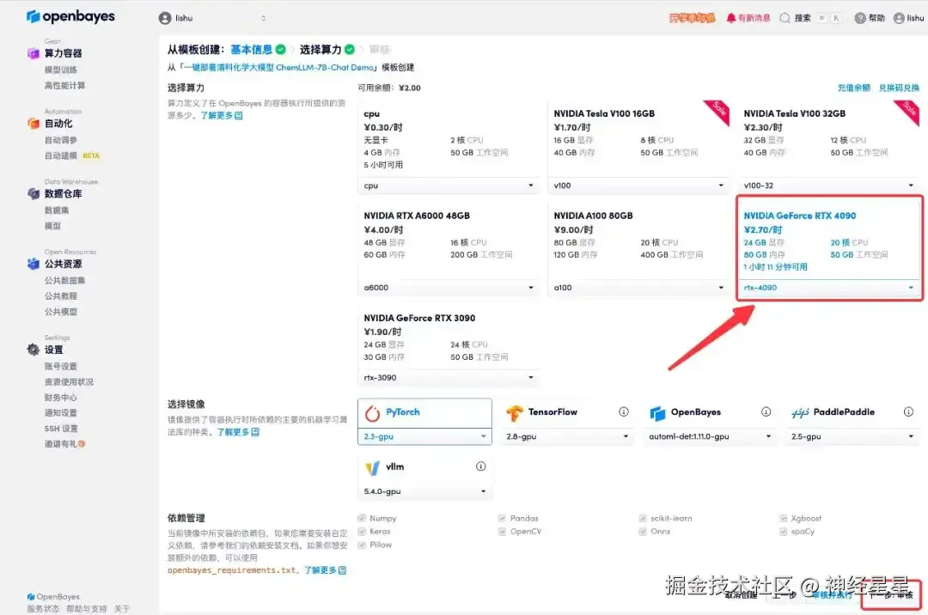This screenshot has width=928, height=615.
Task: Toggle the Xgboost dependency checkbox
Action: (783, 519)
